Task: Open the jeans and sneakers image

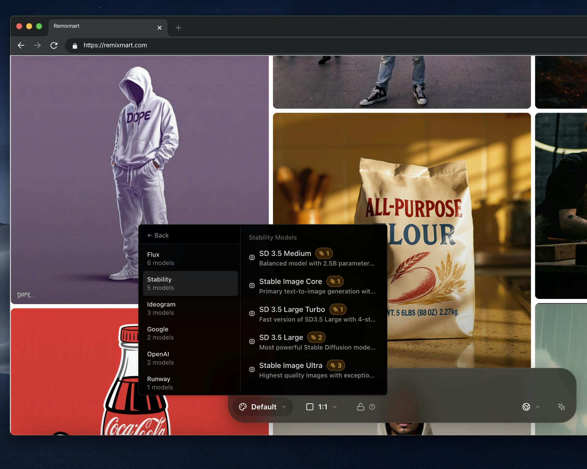Action: 402,82
